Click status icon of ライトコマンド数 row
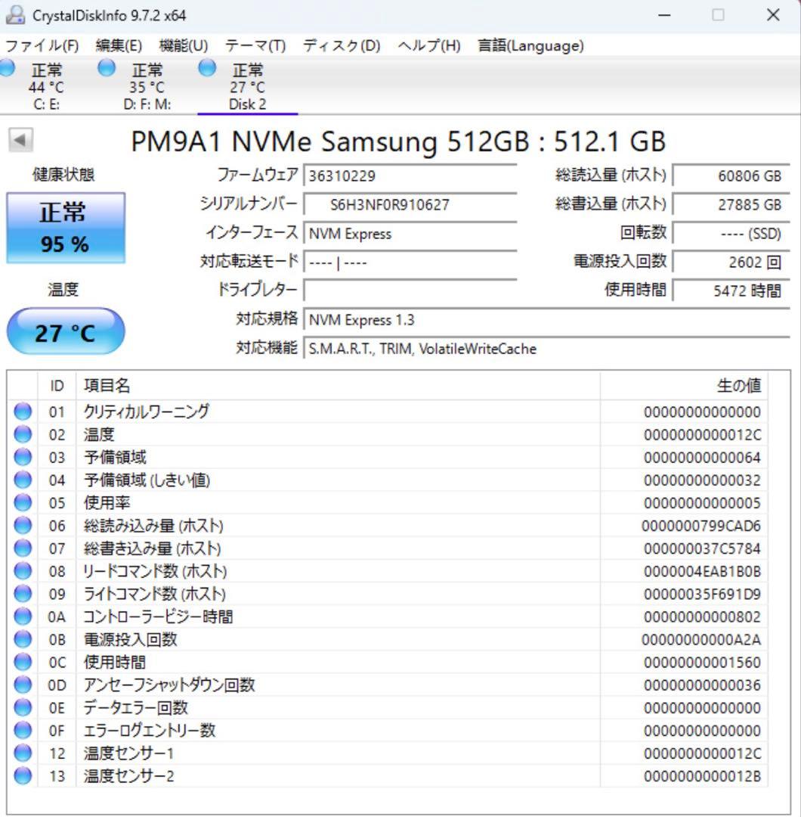Viewport: 801px width, 817px height. click(23, 594)
